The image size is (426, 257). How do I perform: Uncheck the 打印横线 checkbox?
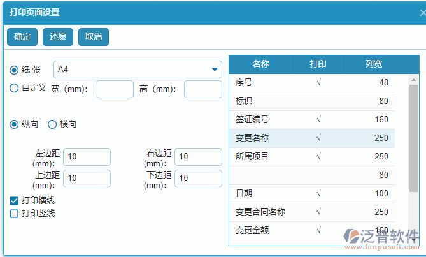(14, 201)
